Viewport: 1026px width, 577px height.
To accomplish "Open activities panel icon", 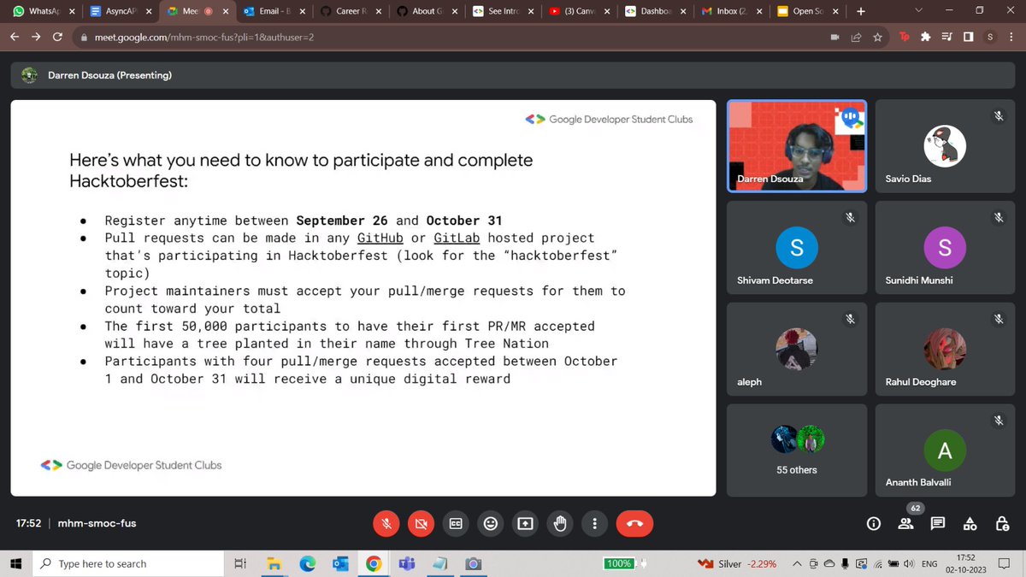I will [x=970, y=523].
